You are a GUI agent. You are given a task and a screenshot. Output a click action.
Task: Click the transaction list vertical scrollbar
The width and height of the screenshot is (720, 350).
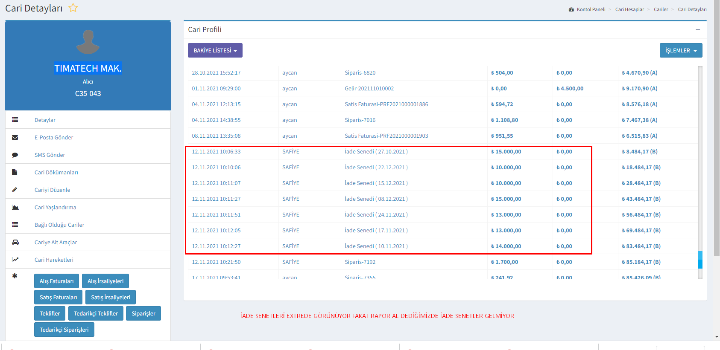tap(700, 260)
